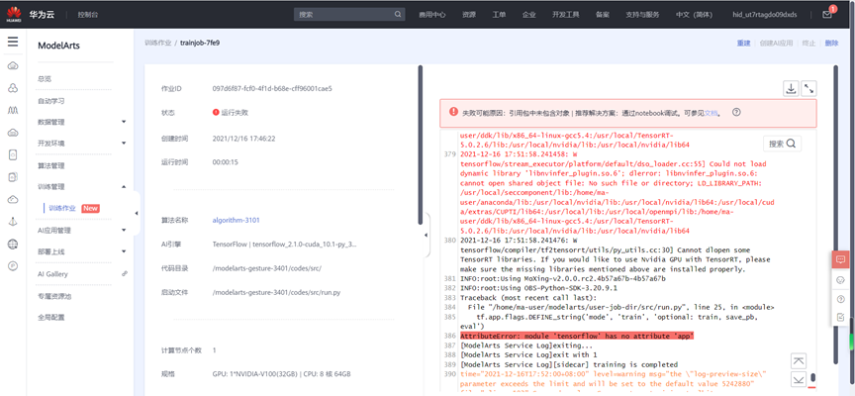Click the smiley customer service icon
The height and width of the screenshot is (396, 855).
[x=840, y=280]
